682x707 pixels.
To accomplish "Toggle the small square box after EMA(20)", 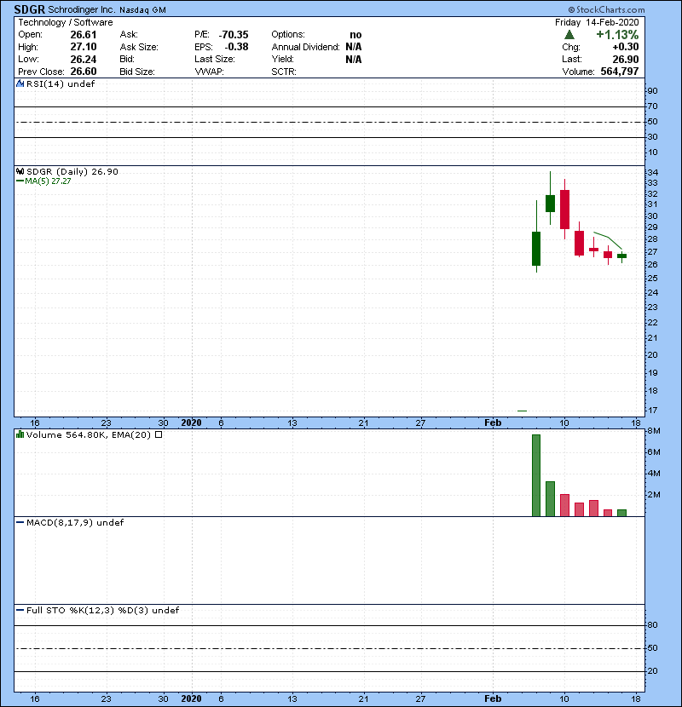I will click(x=159, y=434).
